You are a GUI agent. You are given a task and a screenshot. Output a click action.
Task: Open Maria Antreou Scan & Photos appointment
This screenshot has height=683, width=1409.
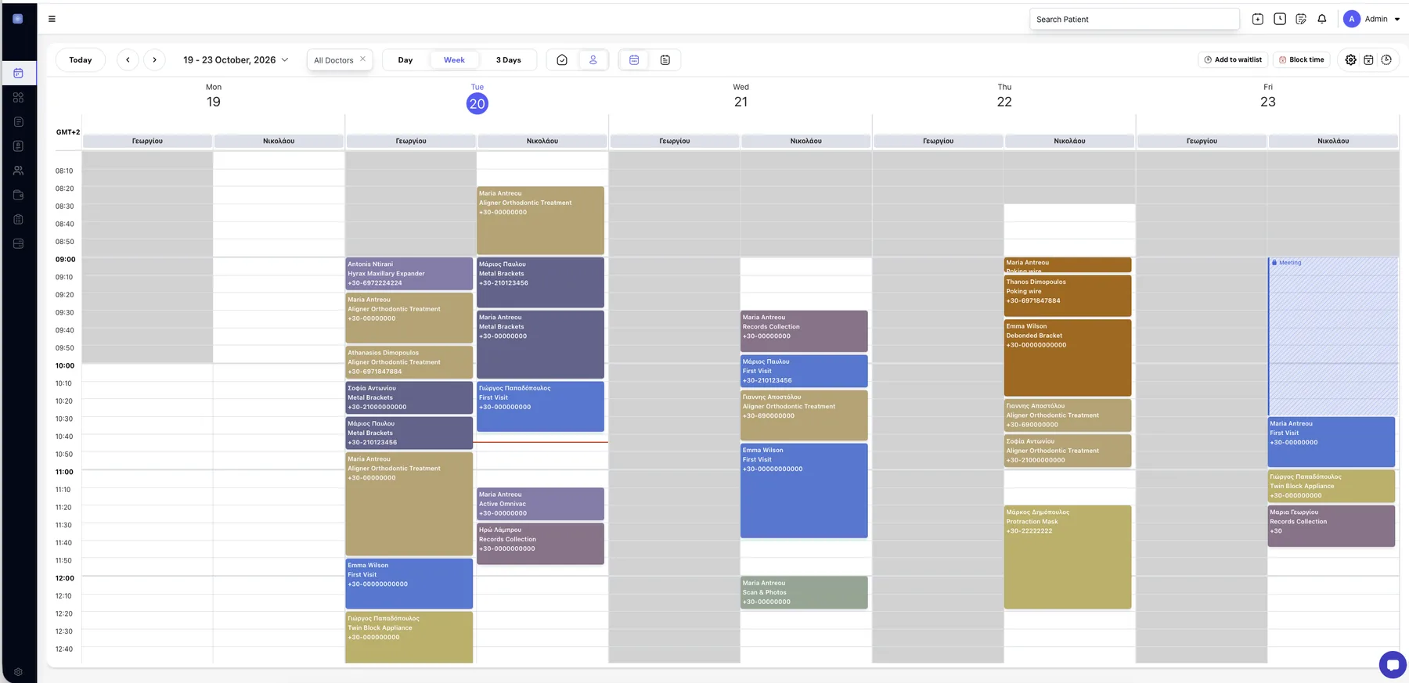[x=804, y=592]
